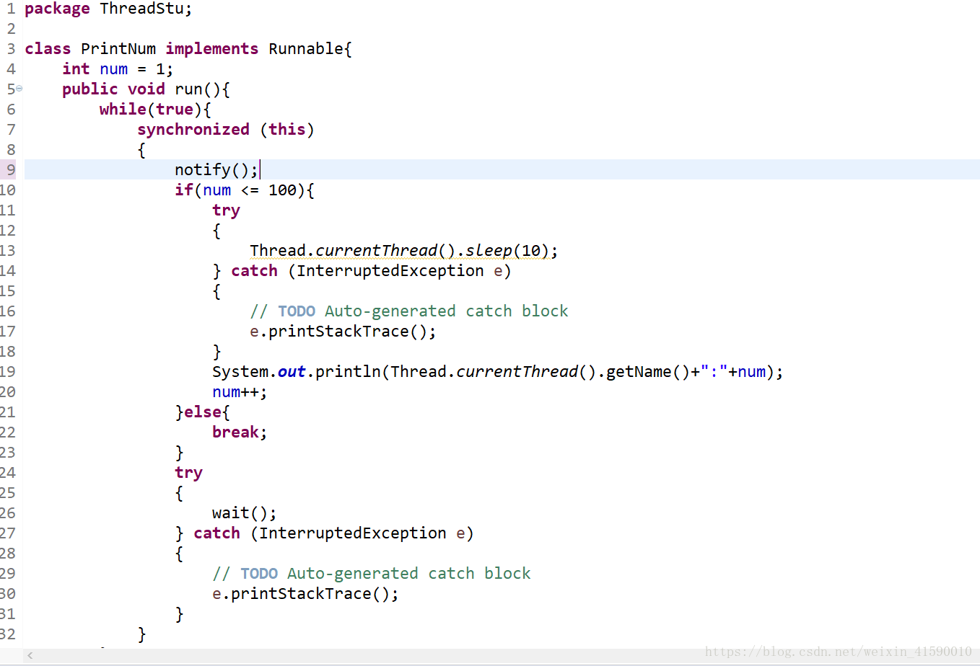
Task: Click line number 6 in the gutter
Action: coord(11,110)
